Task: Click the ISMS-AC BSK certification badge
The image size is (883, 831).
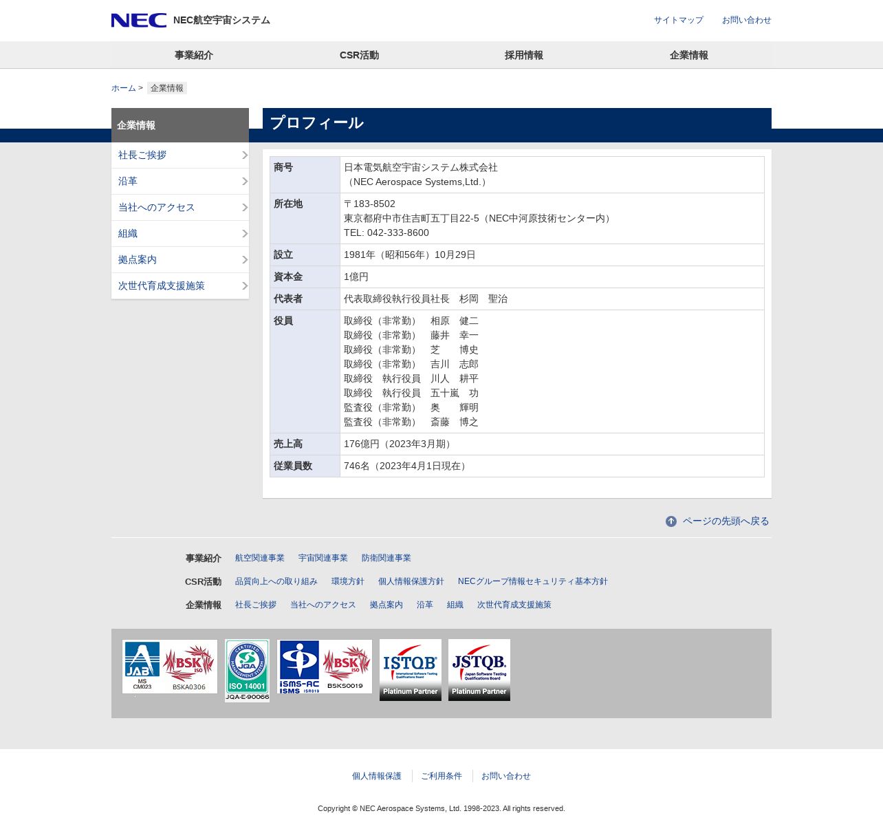Action: pyautogui.click(x=325, y=667)
